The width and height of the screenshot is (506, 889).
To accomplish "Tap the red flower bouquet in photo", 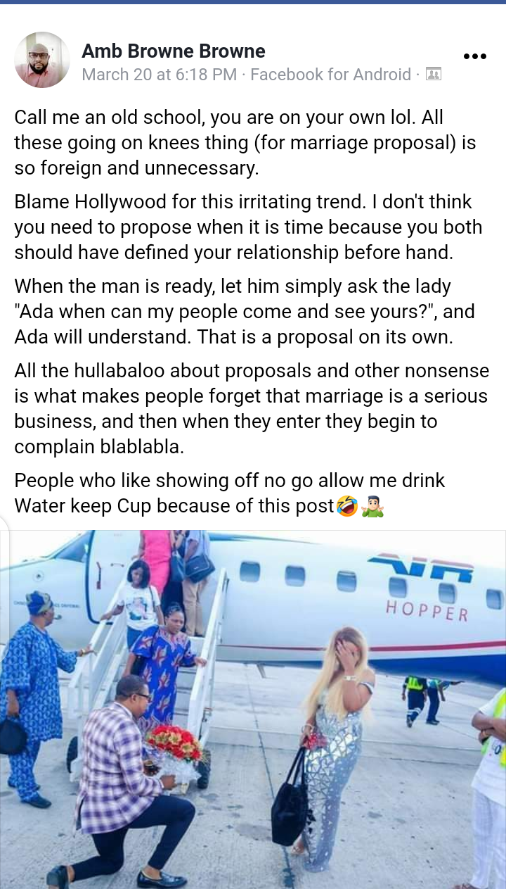I will (x=174, y=744).
